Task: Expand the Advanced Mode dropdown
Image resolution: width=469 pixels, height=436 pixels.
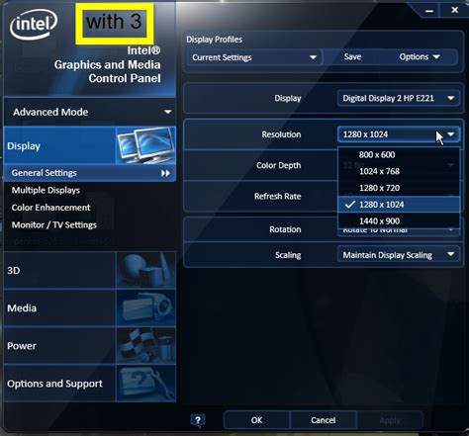Action: tap(89, 112)
